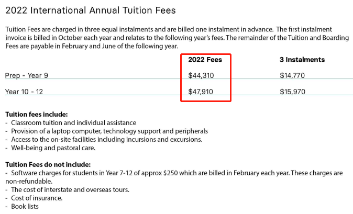Click the cost of interstate and overseas tours line

tap(68, 190)
